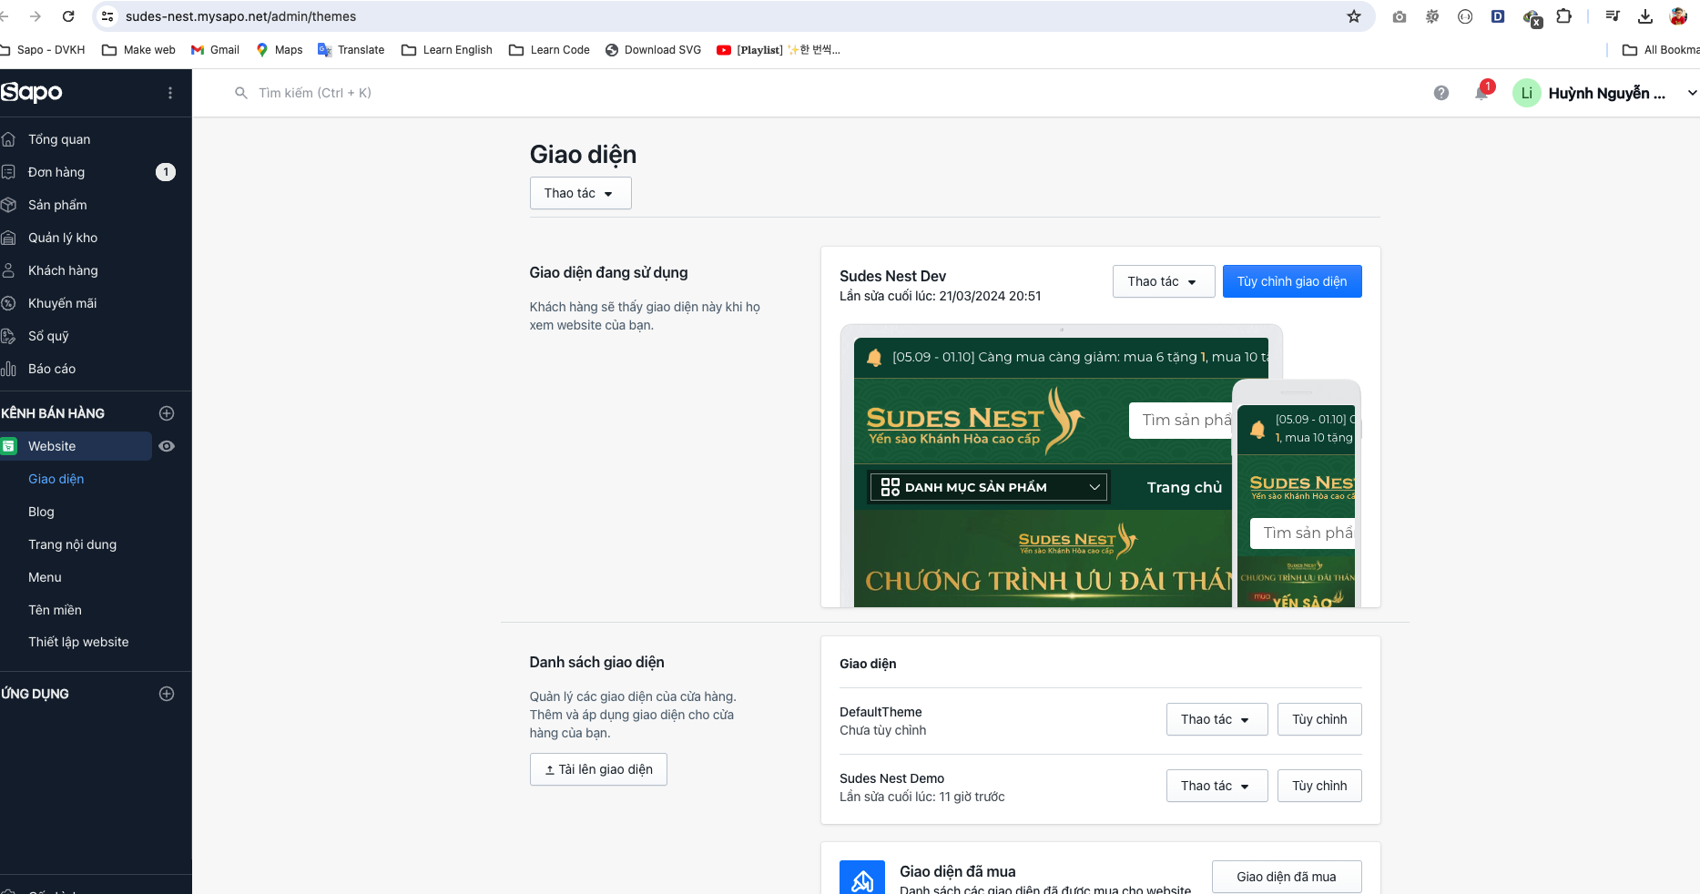Open All Bookmarks folder
Screen dimensions: 1700x894
pos(1661,50)
